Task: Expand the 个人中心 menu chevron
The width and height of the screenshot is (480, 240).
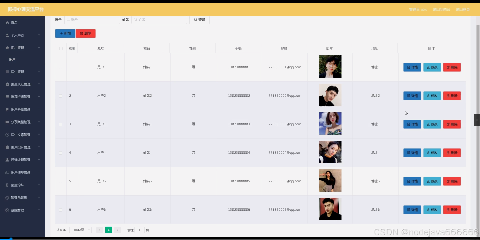Action: pyautogui.click(x=39, y=35)
